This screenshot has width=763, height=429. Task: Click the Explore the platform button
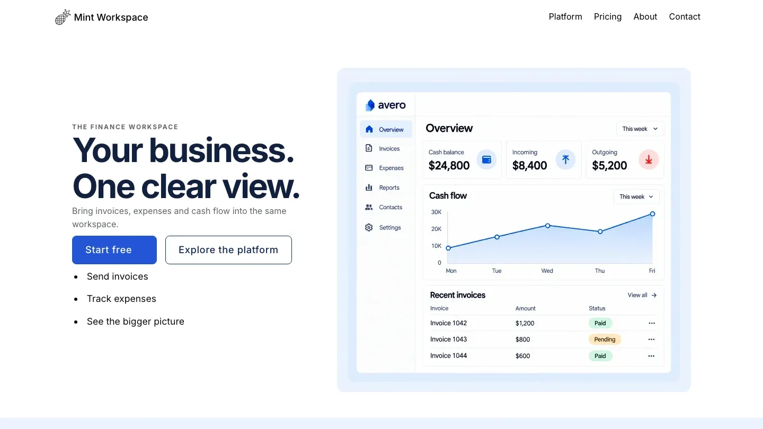click(x=228, y=250)
